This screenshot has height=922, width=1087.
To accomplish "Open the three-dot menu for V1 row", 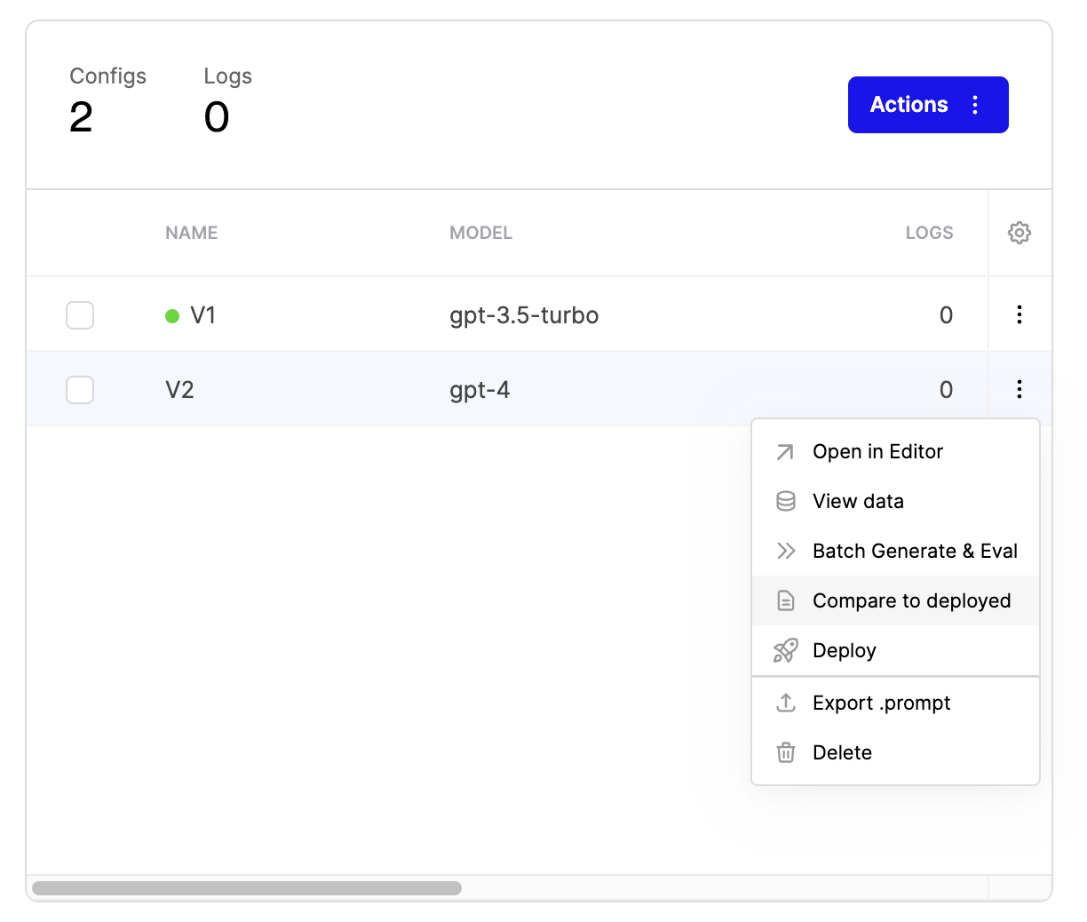I will tap(1020, 314).
